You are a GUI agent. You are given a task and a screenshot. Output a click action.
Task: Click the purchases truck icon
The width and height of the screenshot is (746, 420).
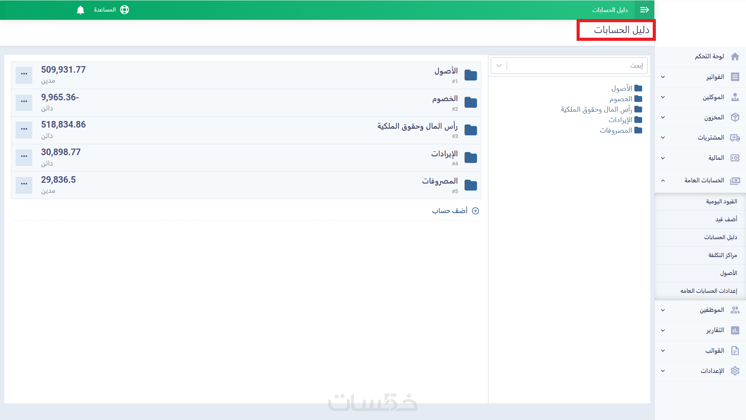tap(735, 138)
